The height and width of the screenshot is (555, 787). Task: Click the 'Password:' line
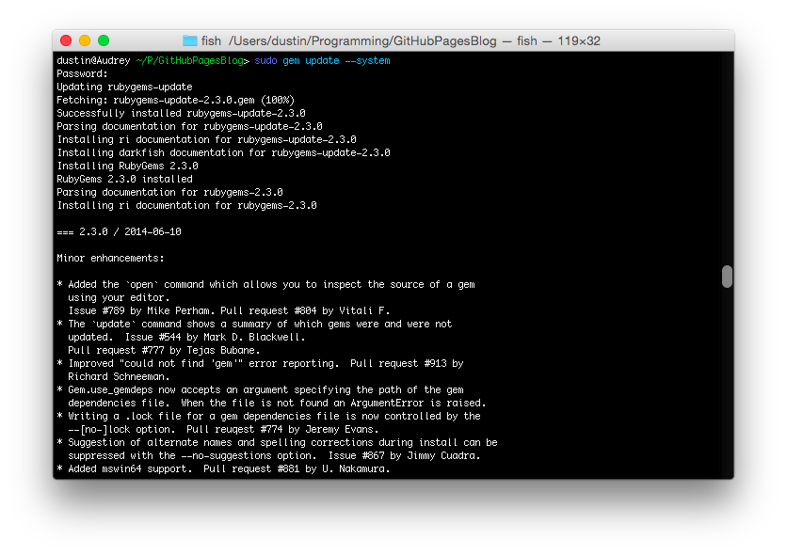(x=82, y=73)
